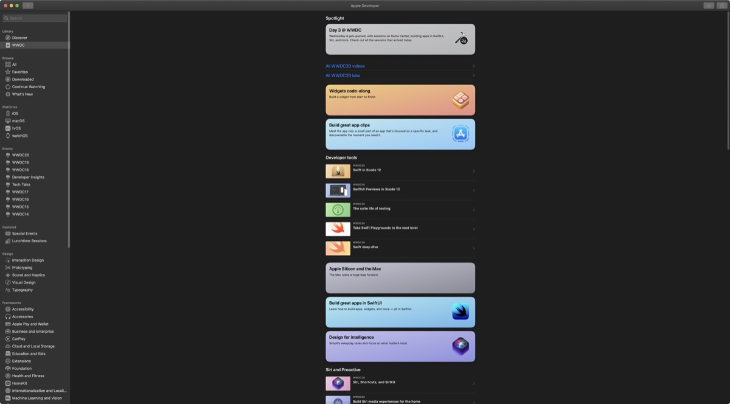Click the What's New icon

tap(8, 94)
